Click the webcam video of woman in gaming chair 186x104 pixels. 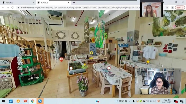158,81
